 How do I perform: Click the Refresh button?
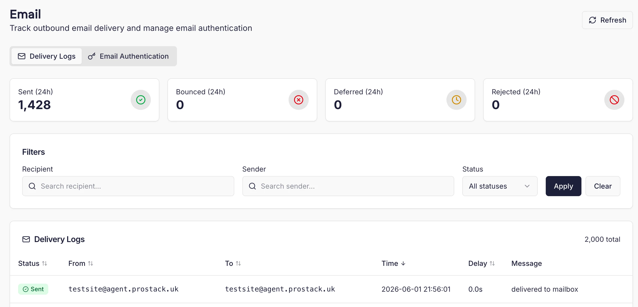(x=607, y=20)
